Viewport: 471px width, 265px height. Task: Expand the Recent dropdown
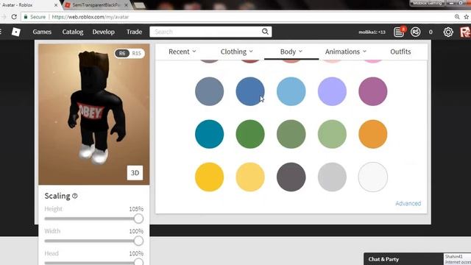tap(182, 52)
